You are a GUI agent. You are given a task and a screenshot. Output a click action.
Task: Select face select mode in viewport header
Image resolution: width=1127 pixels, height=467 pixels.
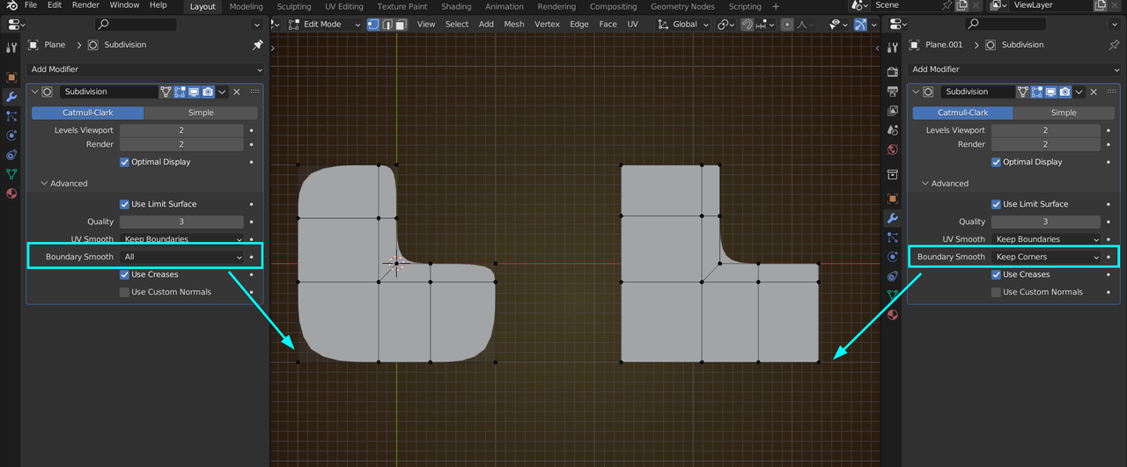click(401, 25)
